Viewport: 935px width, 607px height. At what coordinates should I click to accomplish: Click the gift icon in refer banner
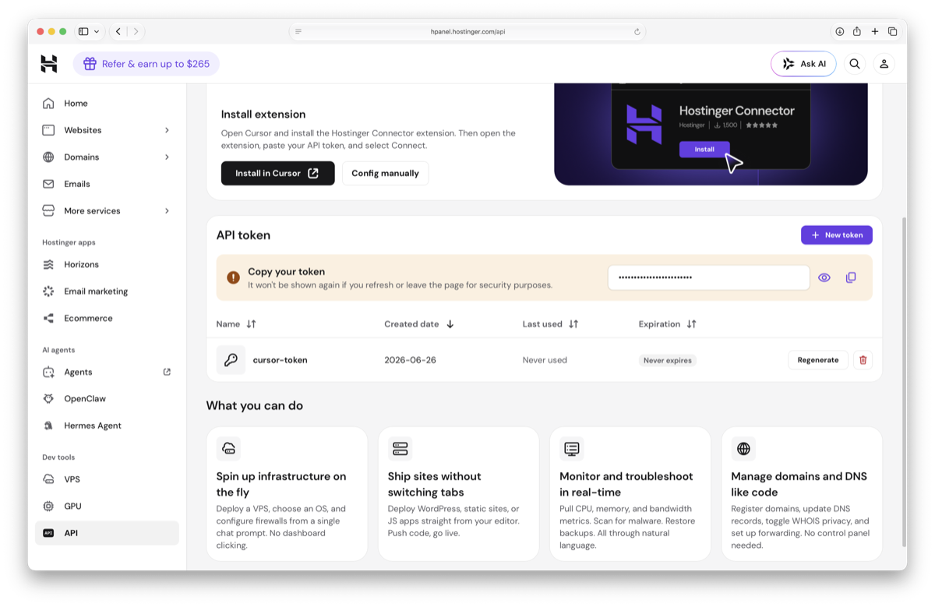(90, 64)
